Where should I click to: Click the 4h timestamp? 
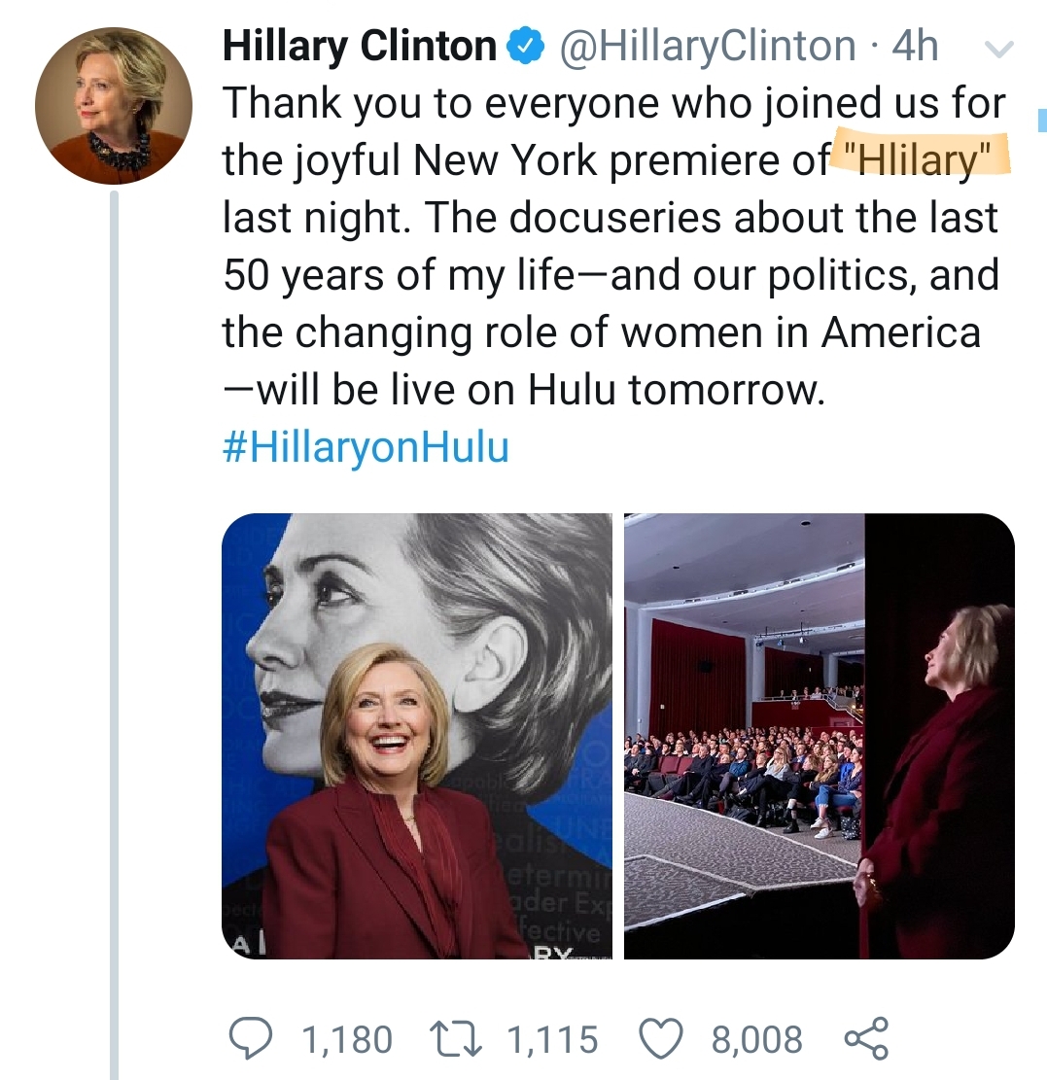pyautogui.click(x=915, y=46)
